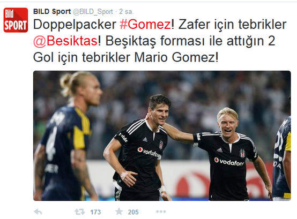Click the retweet count 173

[95, 212]
